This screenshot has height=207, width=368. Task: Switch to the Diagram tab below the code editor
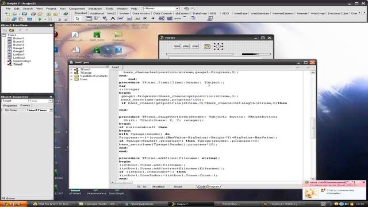pos(213,186)
